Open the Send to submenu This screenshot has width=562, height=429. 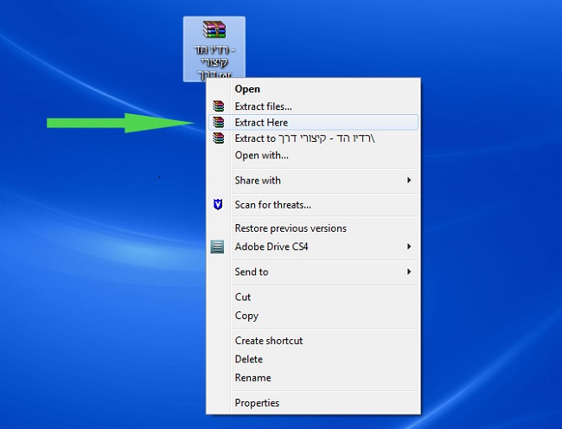(x=313, y=272)
